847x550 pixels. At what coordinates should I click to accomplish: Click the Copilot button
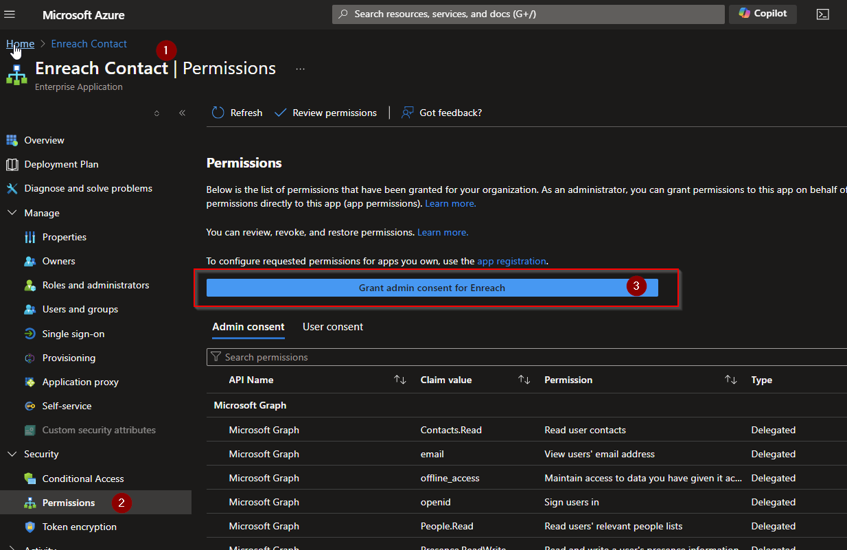pyautogui.click(x=763, y=14)
